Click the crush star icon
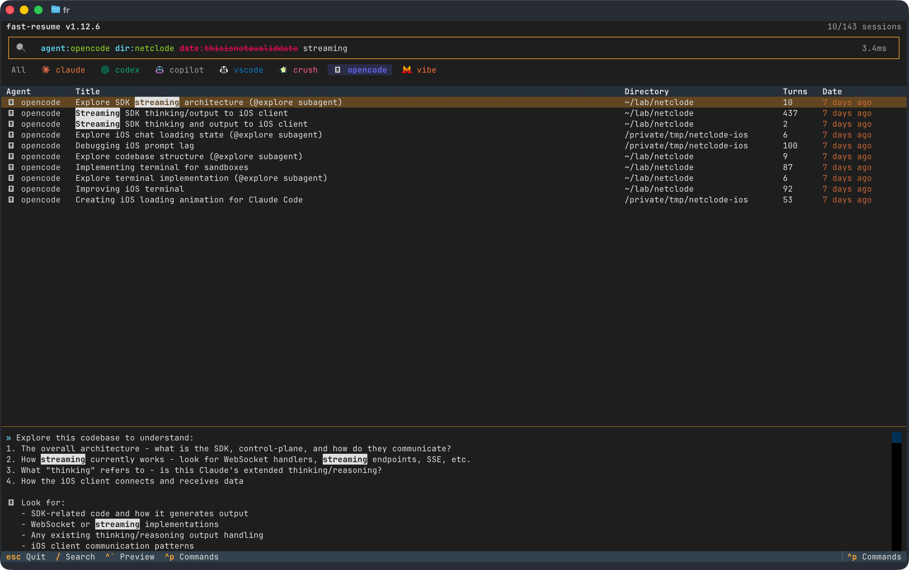909x570 pixels. [282, 70]
